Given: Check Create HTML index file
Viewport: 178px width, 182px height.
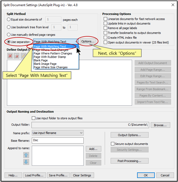Looking at the screenshot, I should 105,37.
